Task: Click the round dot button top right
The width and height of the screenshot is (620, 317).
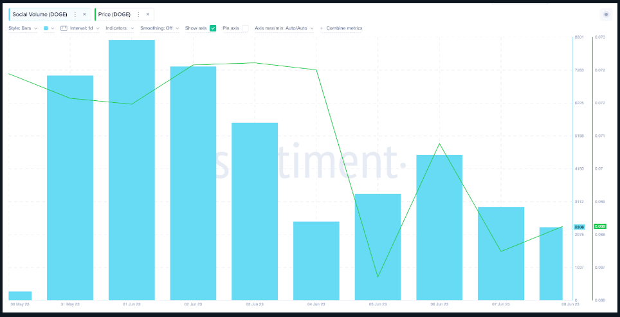Action: click(605, 14)
